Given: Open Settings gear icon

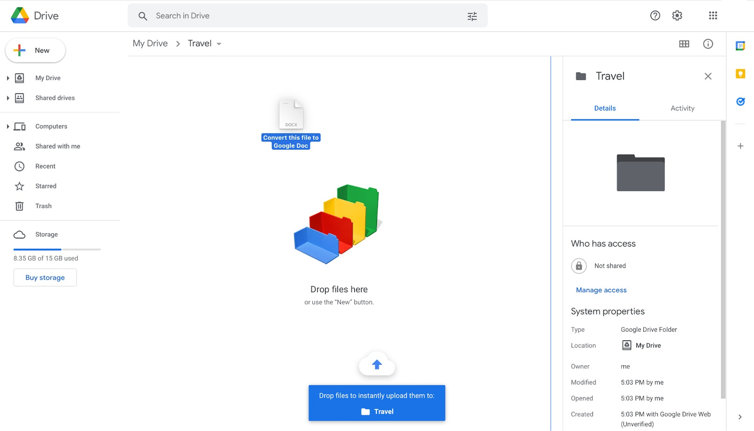Looking at the screenshot, I should tap(677, 16).
